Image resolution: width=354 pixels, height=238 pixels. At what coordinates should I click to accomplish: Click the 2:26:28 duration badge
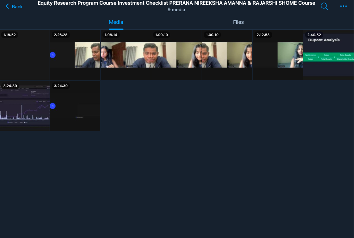[60, 35]
